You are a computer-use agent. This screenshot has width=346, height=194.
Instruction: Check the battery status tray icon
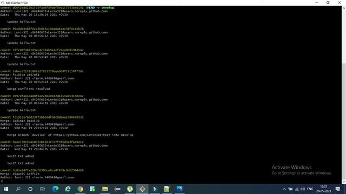point(290,189)
